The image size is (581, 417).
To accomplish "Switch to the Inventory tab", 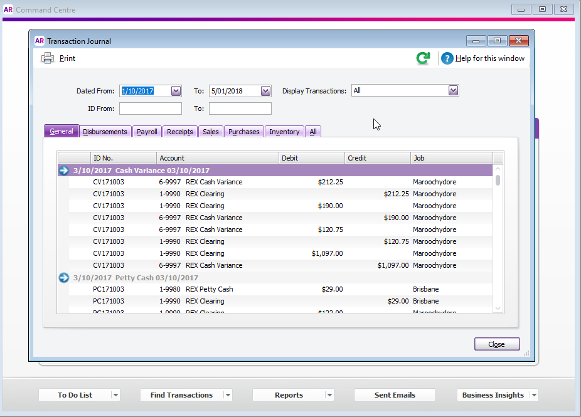I will [284, 132].
